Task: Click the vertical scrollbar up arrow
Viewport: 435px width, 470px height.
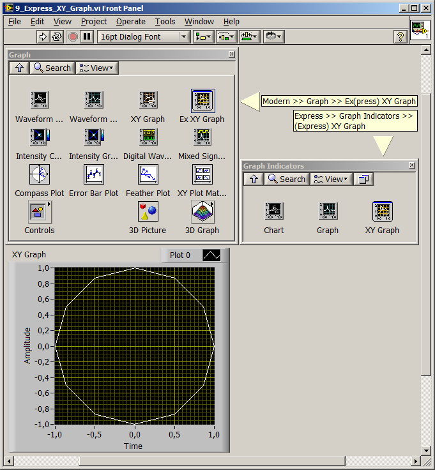Action: tap(425, 50)
